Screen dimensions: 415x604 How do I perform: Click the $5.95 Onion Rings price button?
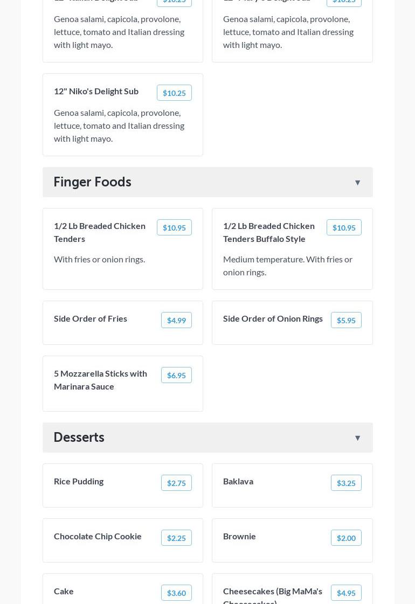(x=345, y=321)
